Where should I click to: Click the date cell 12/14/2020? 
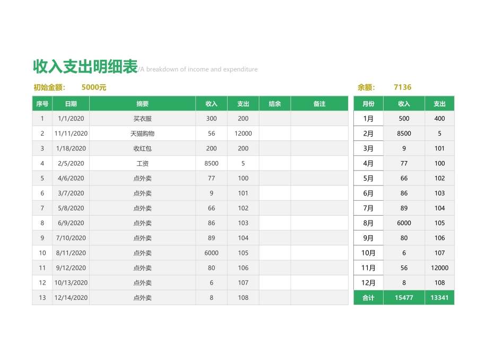(71, 298)
